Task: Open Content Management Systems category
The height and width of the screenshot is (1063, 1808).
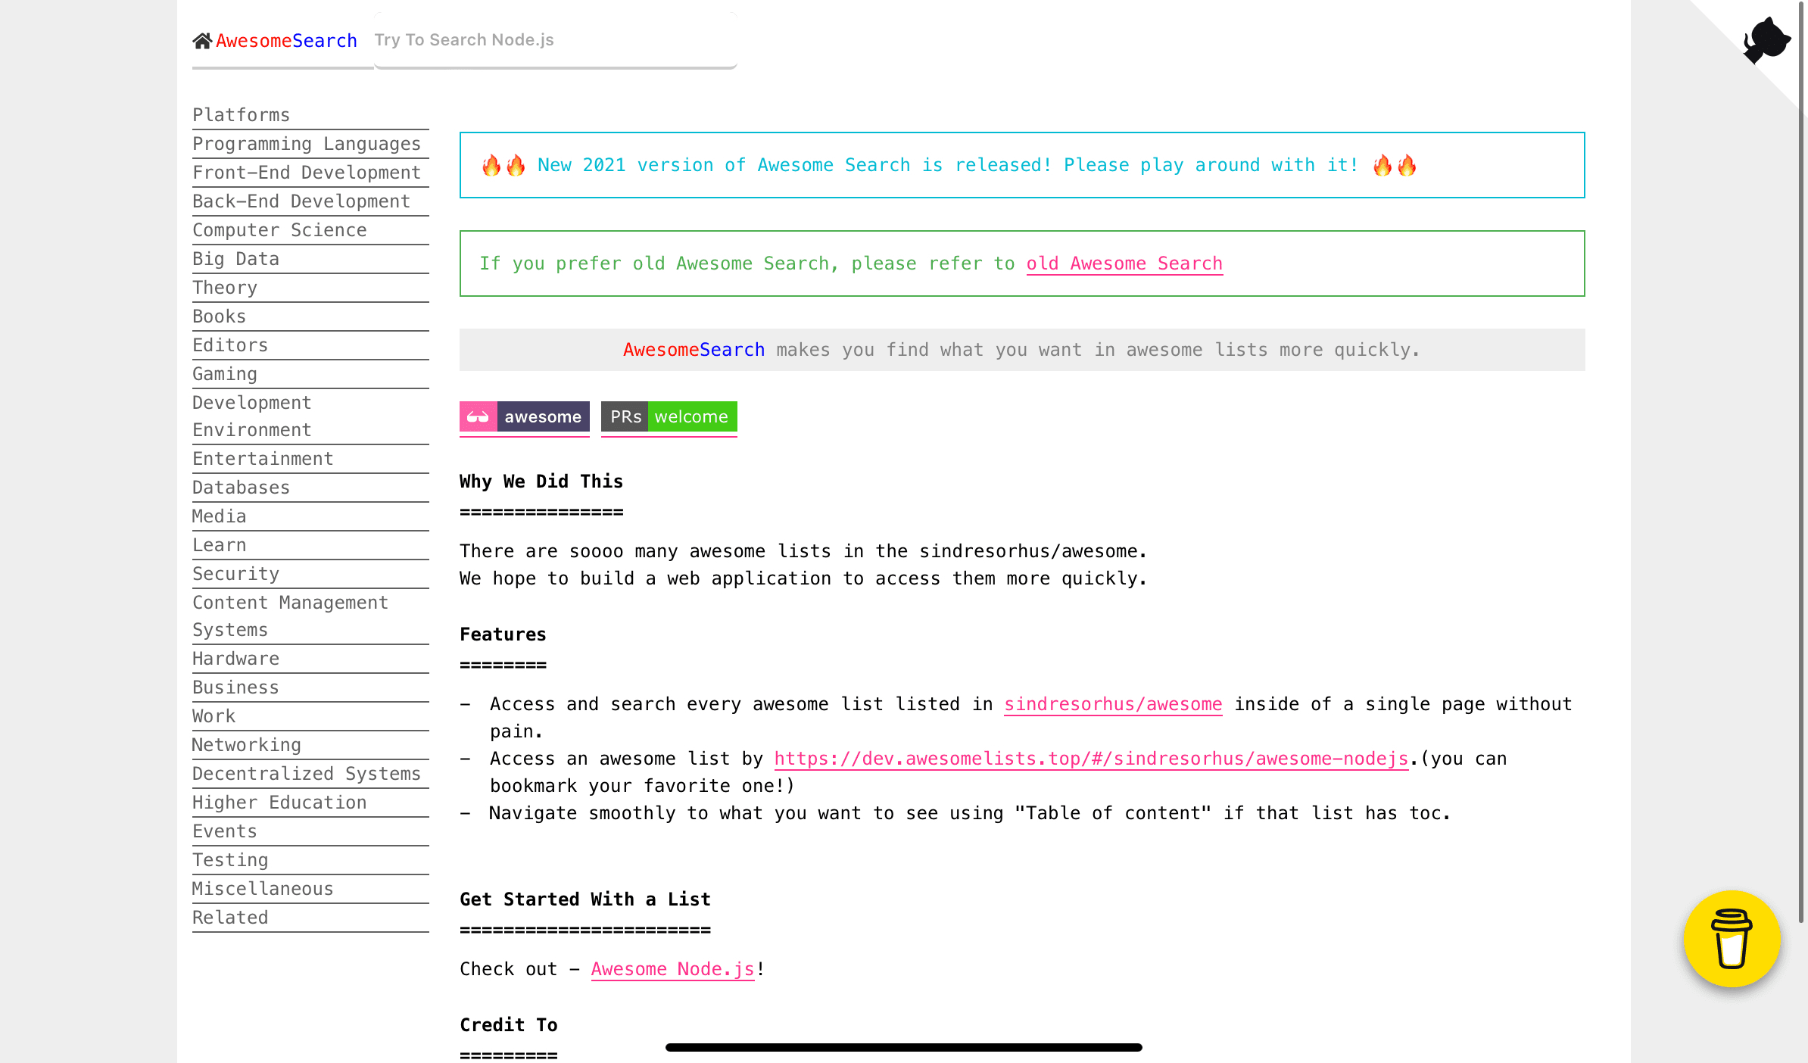Action: click(x=310, y=616)
